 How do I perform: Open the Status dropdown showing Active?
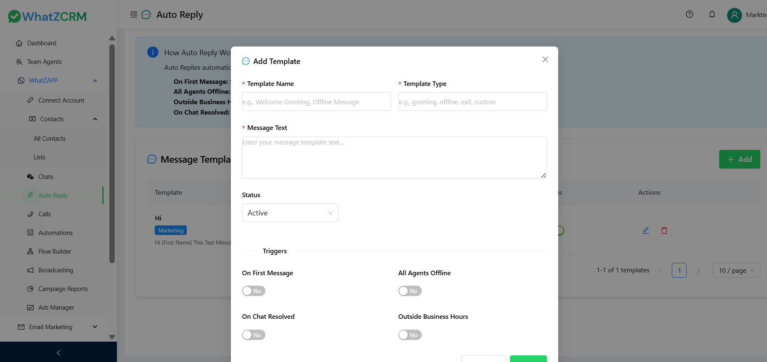290,213
